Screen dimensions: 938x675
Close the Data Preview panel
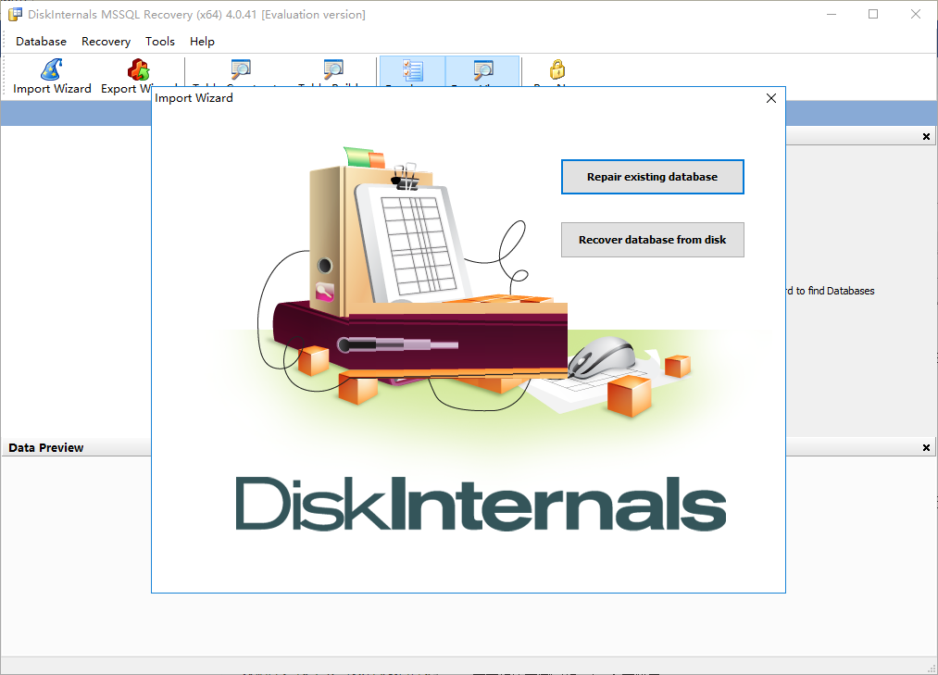click(x=926, y=447)
